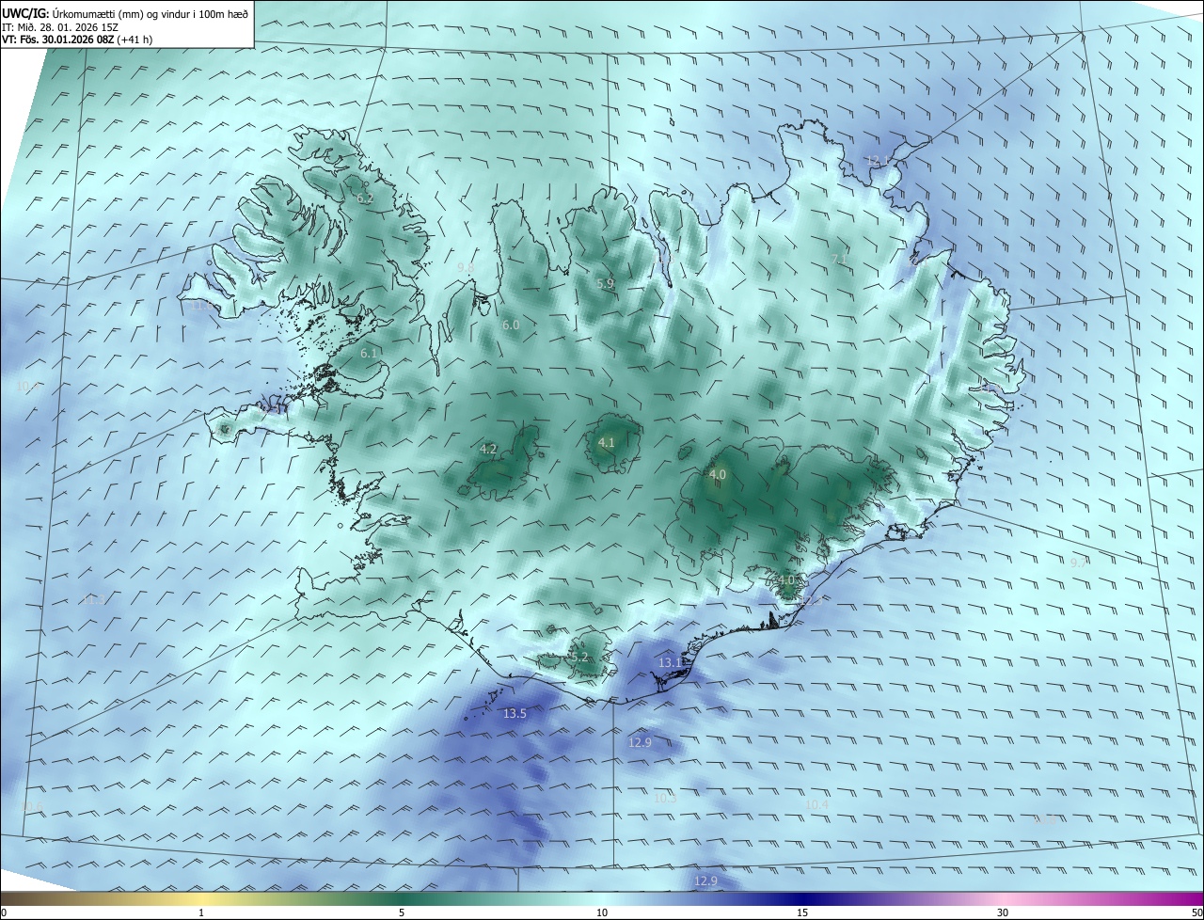Click the "30" tick label on the color scale

(1003, 912)
